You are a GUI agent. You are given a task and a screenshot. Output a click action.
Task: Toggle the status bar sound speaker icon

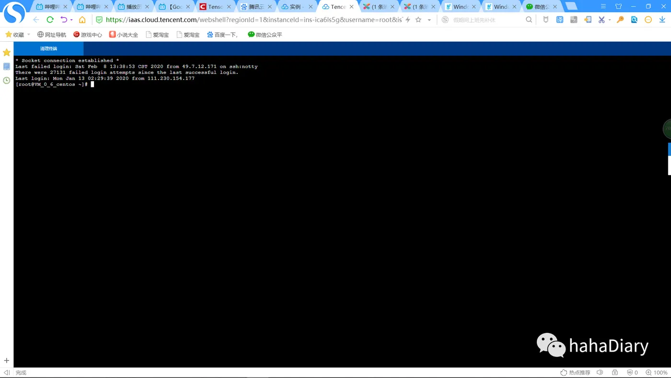(x=600, y=372)
